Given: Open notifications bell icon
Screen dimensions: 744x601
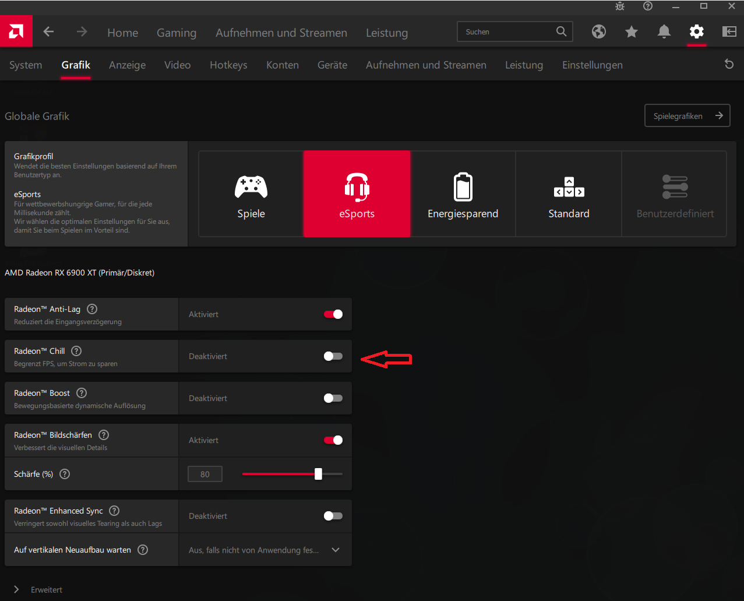Looking at the screenshot, I should 664,31.
